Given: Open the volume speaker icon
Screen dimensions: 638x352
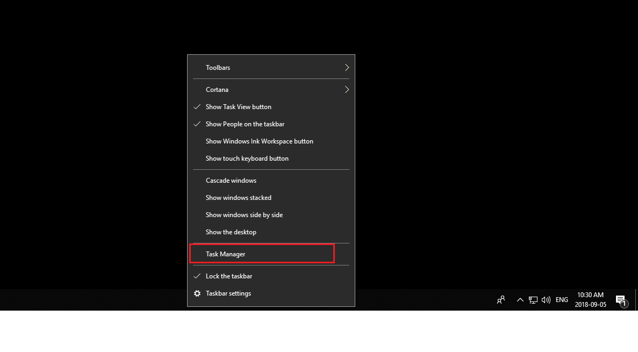Looking at the screenshot, I should pyautogui.click(x=546, y=300).
